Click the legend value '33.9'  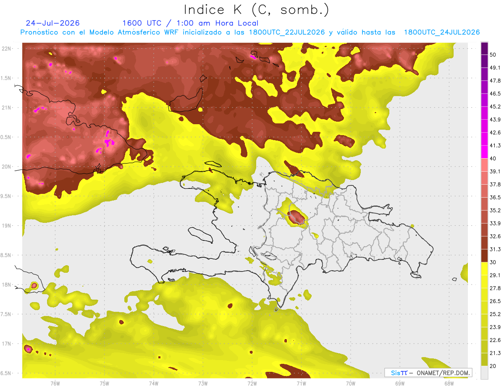pyautogui.click(x=495, y=223)
